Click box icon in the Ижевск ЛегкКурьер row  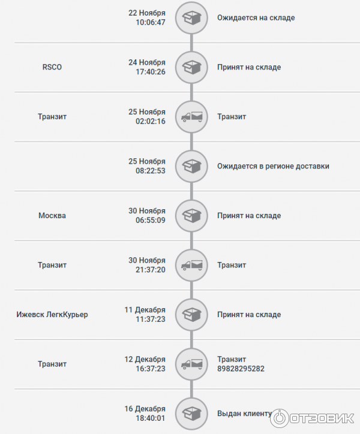click(x=191, y=315)
